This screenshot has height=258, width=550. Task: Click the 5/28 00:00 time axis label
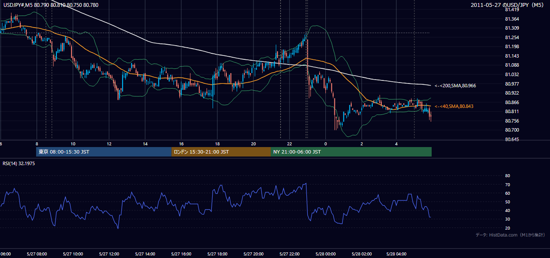pyautogui.click(x=325, y=254)
